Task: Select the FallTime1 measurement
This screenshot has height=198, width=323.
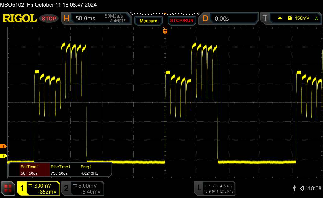Action: [x=30, y=167]
